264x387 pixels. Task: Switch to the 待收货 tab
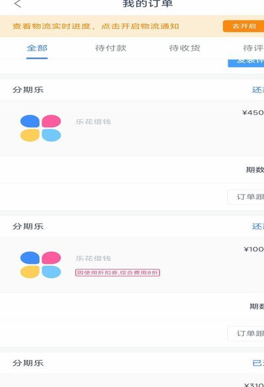coord(185,48)
